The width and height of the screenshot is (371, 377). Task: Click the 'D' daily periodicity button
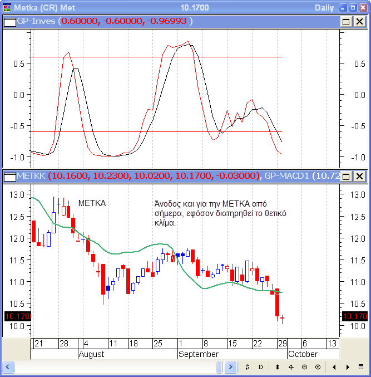(260, 368)
